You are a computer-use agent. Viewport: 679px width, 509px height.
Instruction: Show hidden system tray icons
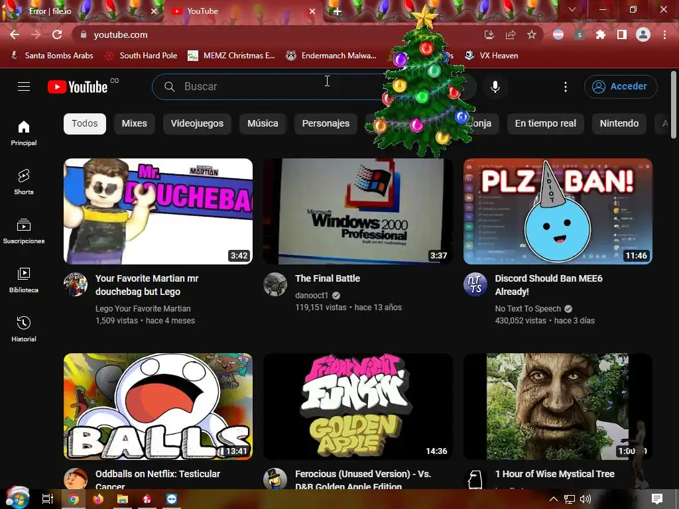click(554, 499)
